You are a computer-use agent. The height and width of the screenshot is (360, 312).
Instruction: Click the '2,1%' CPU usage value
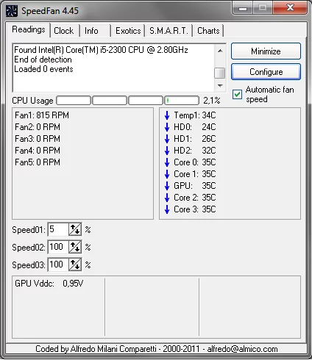coord(212,101)
